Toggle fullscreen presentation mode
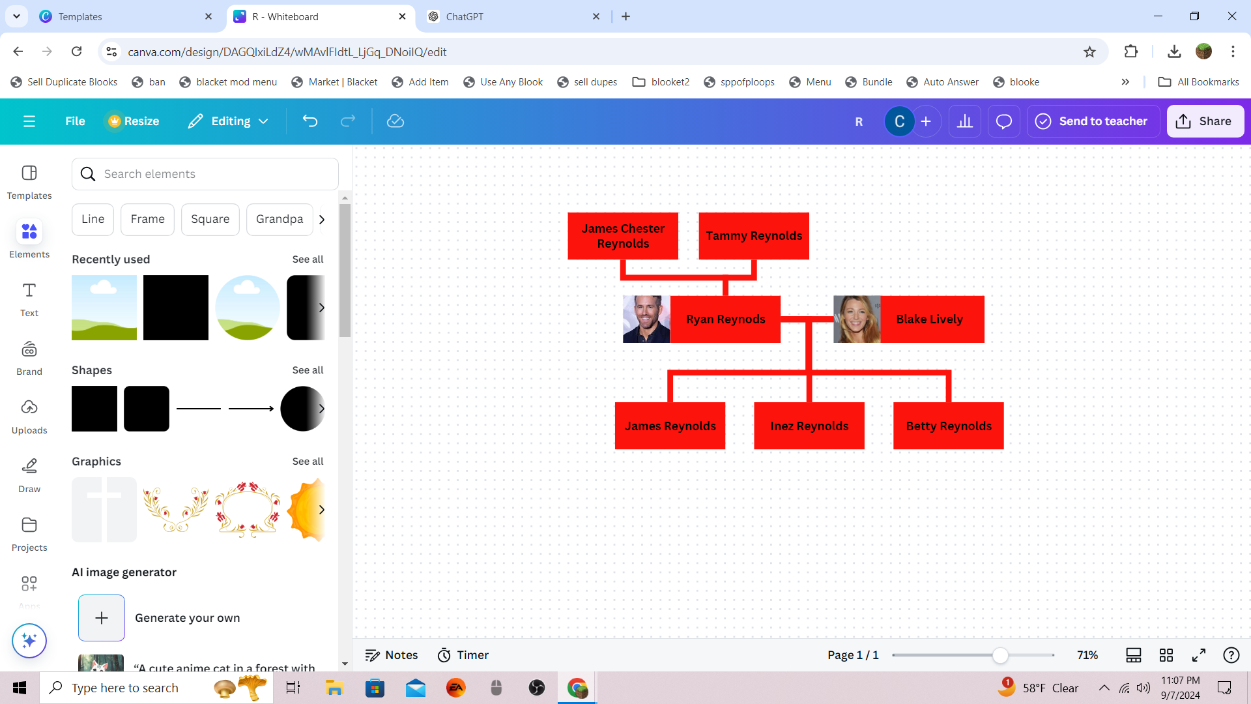1251x704 pixels. pyautogui.click(x=1199, y=655)
